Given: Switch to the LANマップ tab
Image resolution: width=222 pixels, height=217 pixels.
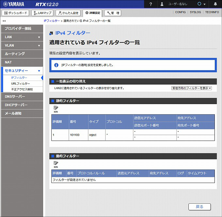Looking at the screenshot, I should [42, 13].
